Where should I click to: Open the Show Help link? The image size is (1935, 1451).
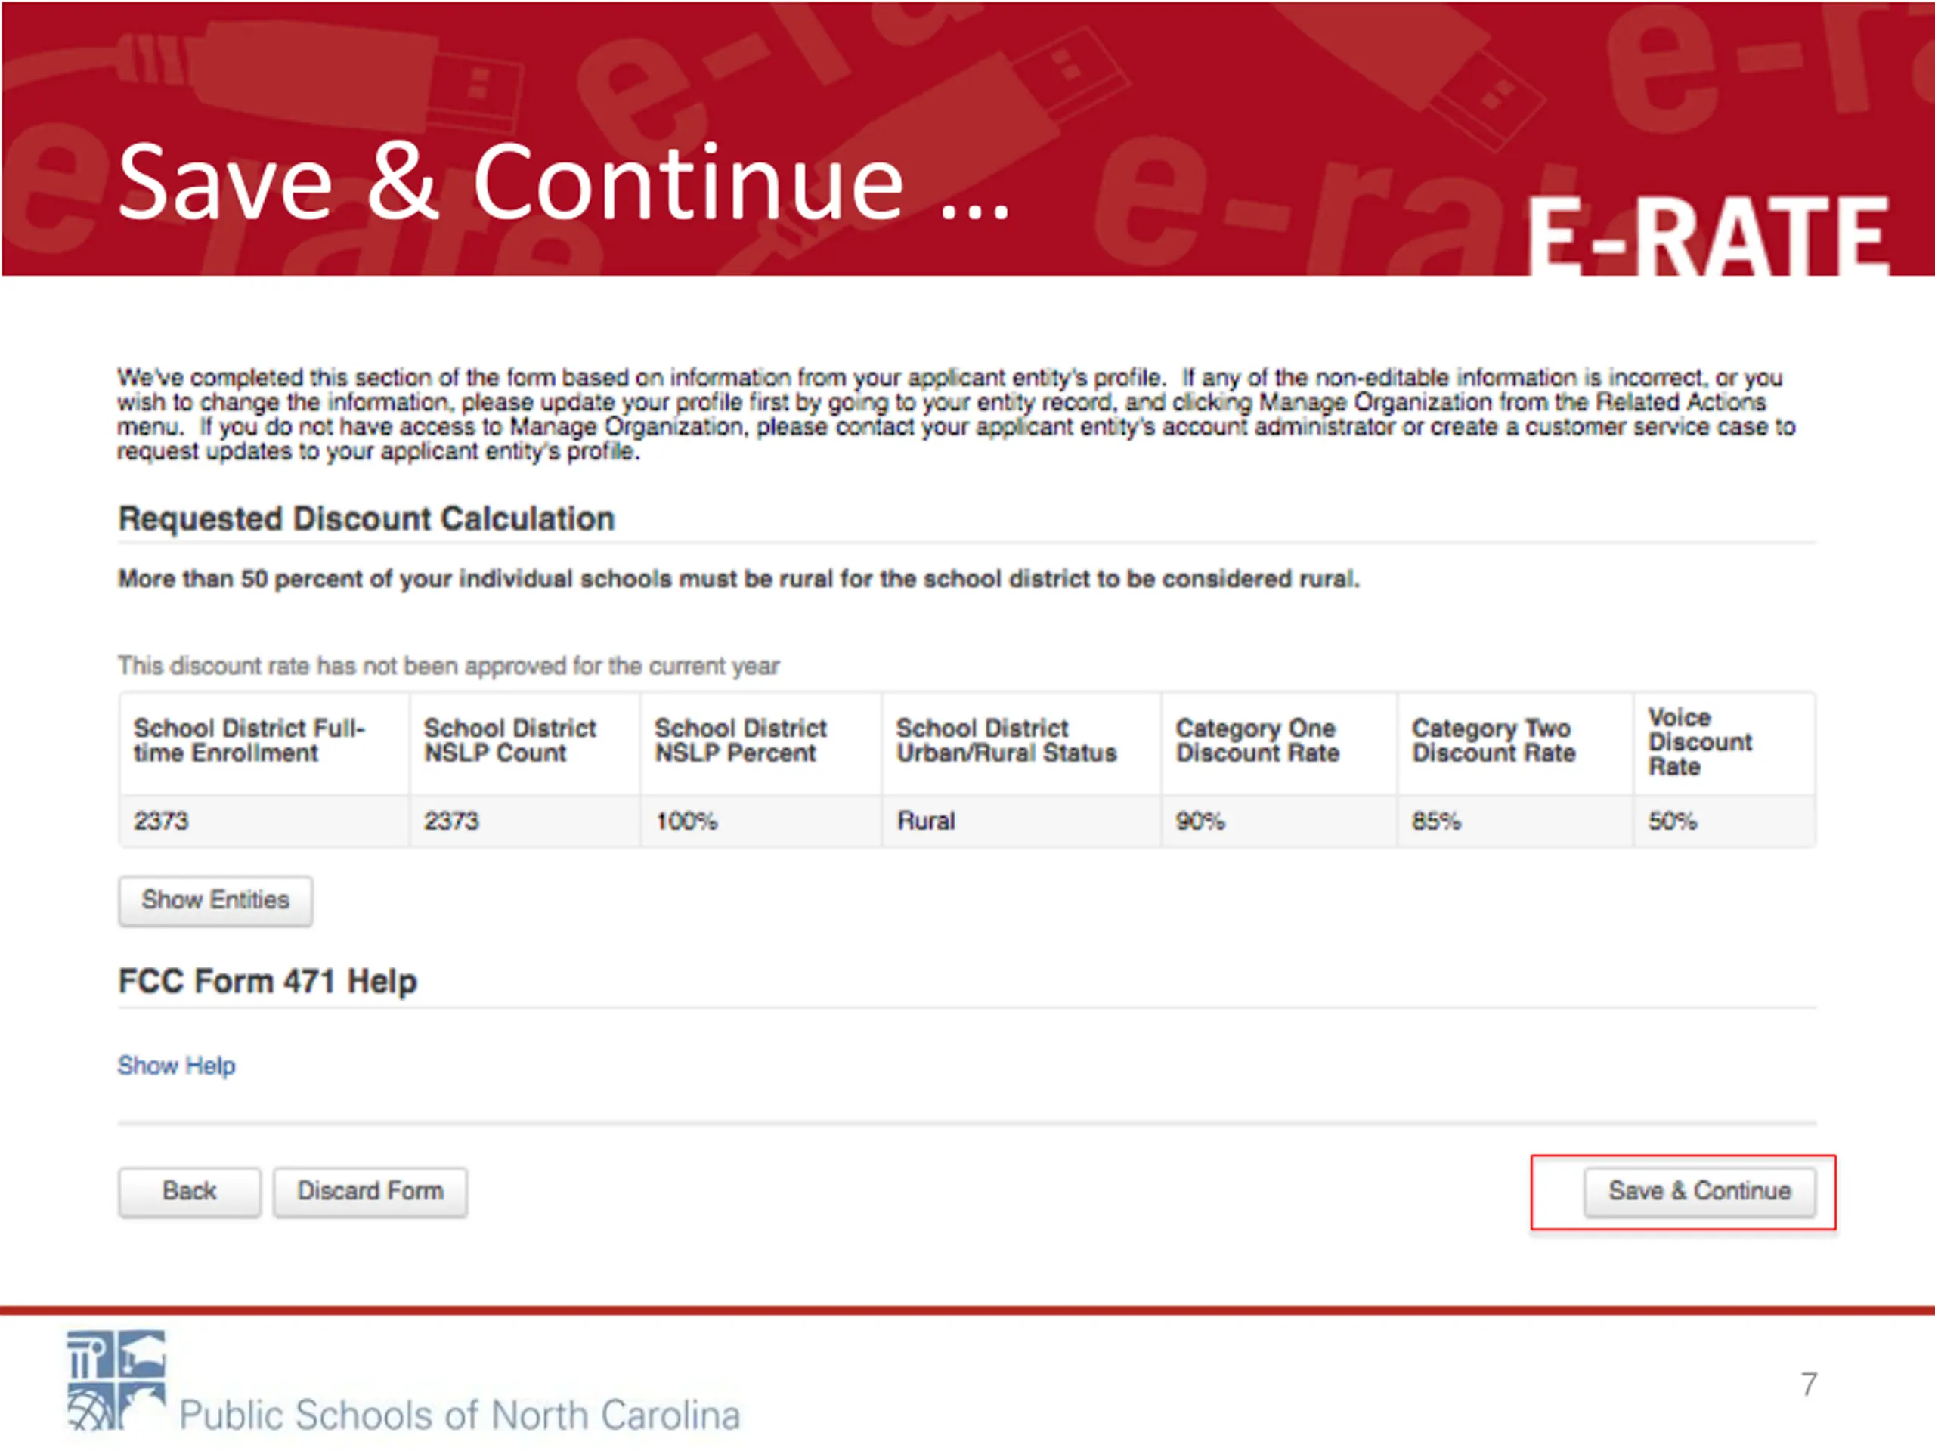[177, 1066]
